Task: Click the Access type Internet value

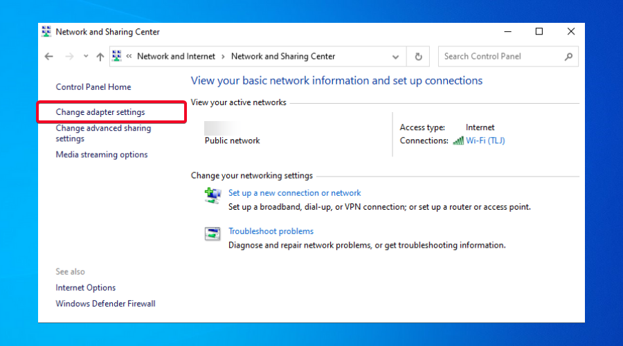Action: pyautogui.click(x=480, y=127)
